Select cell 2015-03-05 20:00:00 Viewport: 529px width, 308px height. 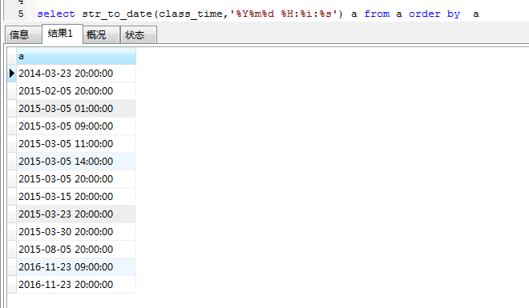point(76,178)
